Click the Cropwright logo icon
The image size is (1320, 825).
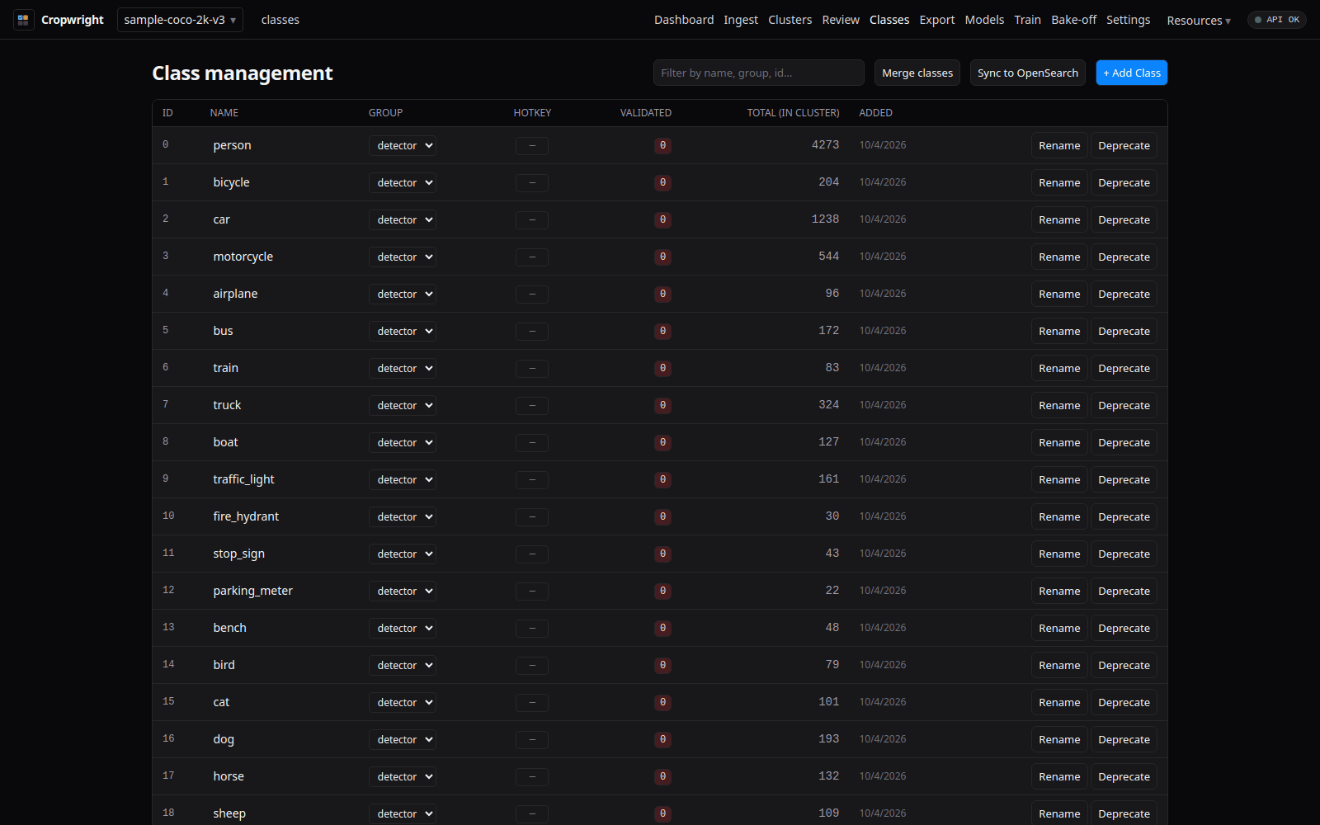(x=23, y=20)
